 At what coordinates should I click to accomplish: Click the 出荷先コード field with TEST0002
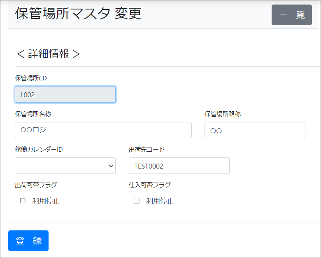(x=179, y=166)
